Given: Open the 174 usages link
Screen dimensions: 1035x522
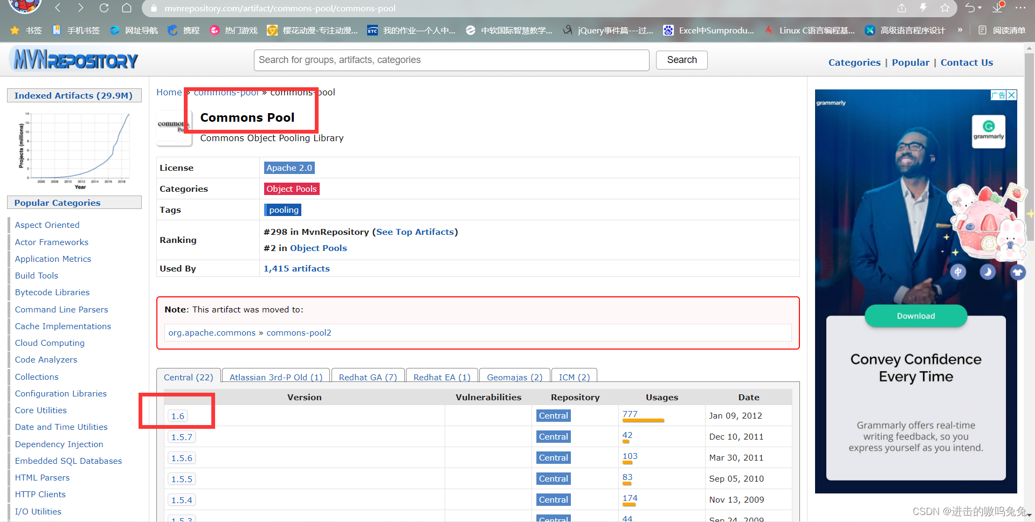Looking at the screenshot, I should pyautogui.click(x=630, y=498).
